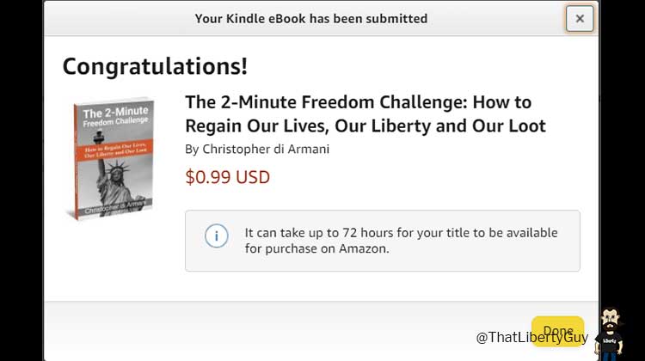Viewport: 645px width, 361px height.
Task: Close the submission dialog with the X
Action: (580, 19)
